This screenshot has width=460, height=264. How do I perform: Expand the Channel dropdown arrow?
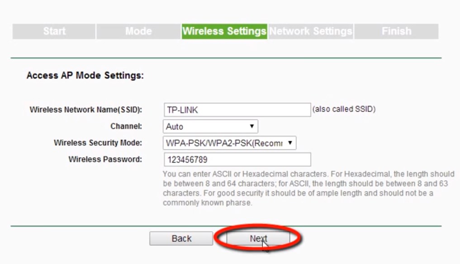click(x=251, y=127)
